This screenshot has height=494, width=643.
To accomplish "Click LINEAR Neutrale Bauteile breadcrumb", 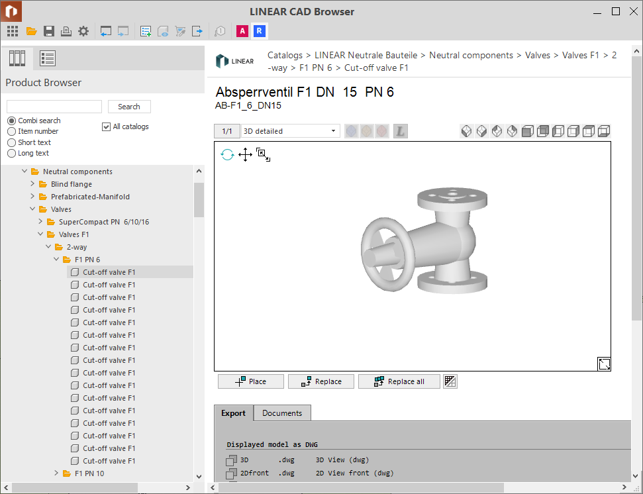I will pyautogui.click(x=366, y=56).
